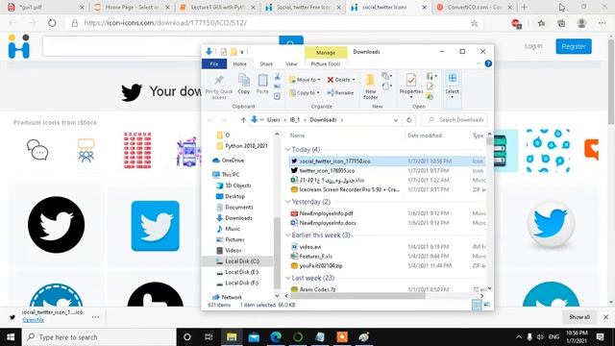Click the New folder icon
615x346 pixels.
coord(370,81)
